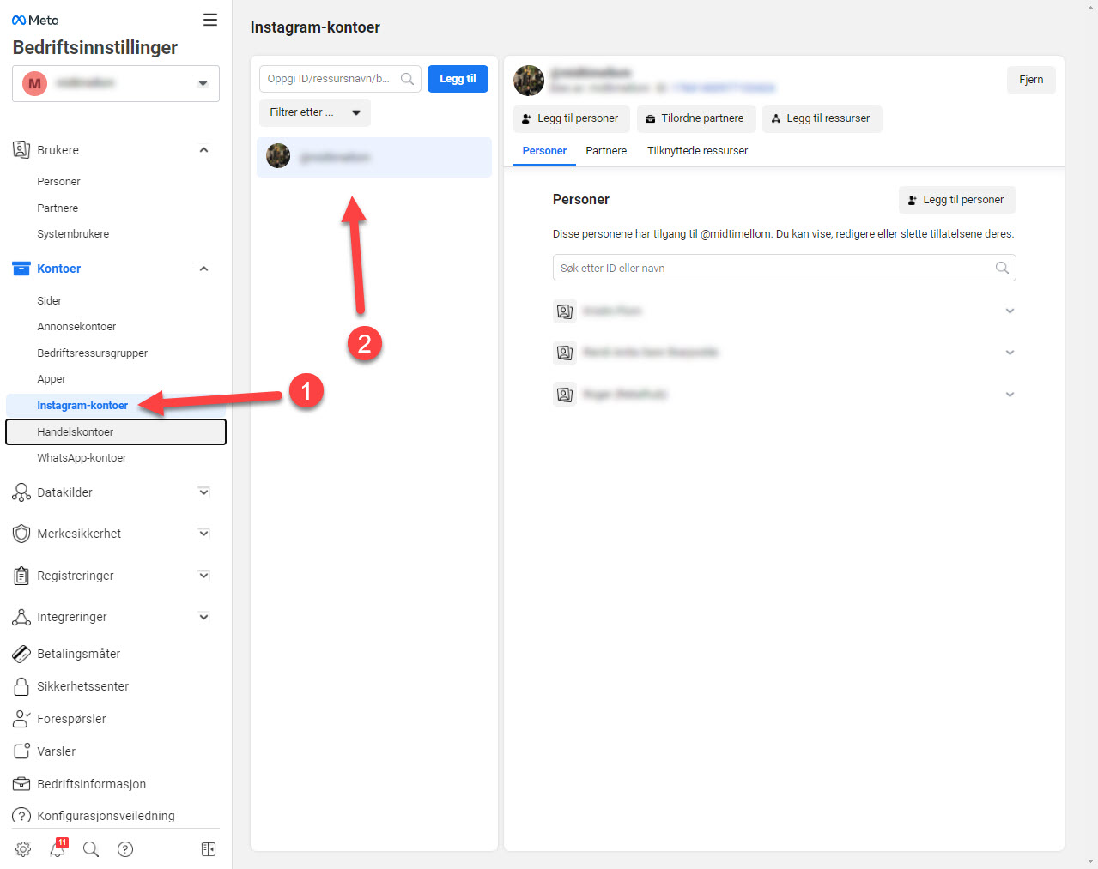Click the Varsler icon in sidebar
Image resolution: width=1098 pixels, height=869 pixels.
[x=21, y=751]
